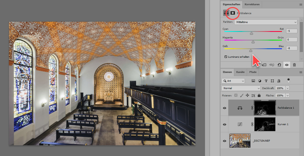
Task: Open the Normal blend mode dropdown
Action: 241,88
